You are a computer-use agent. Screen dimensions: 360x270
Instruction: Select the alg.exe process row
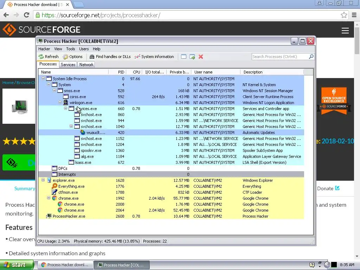171,156
